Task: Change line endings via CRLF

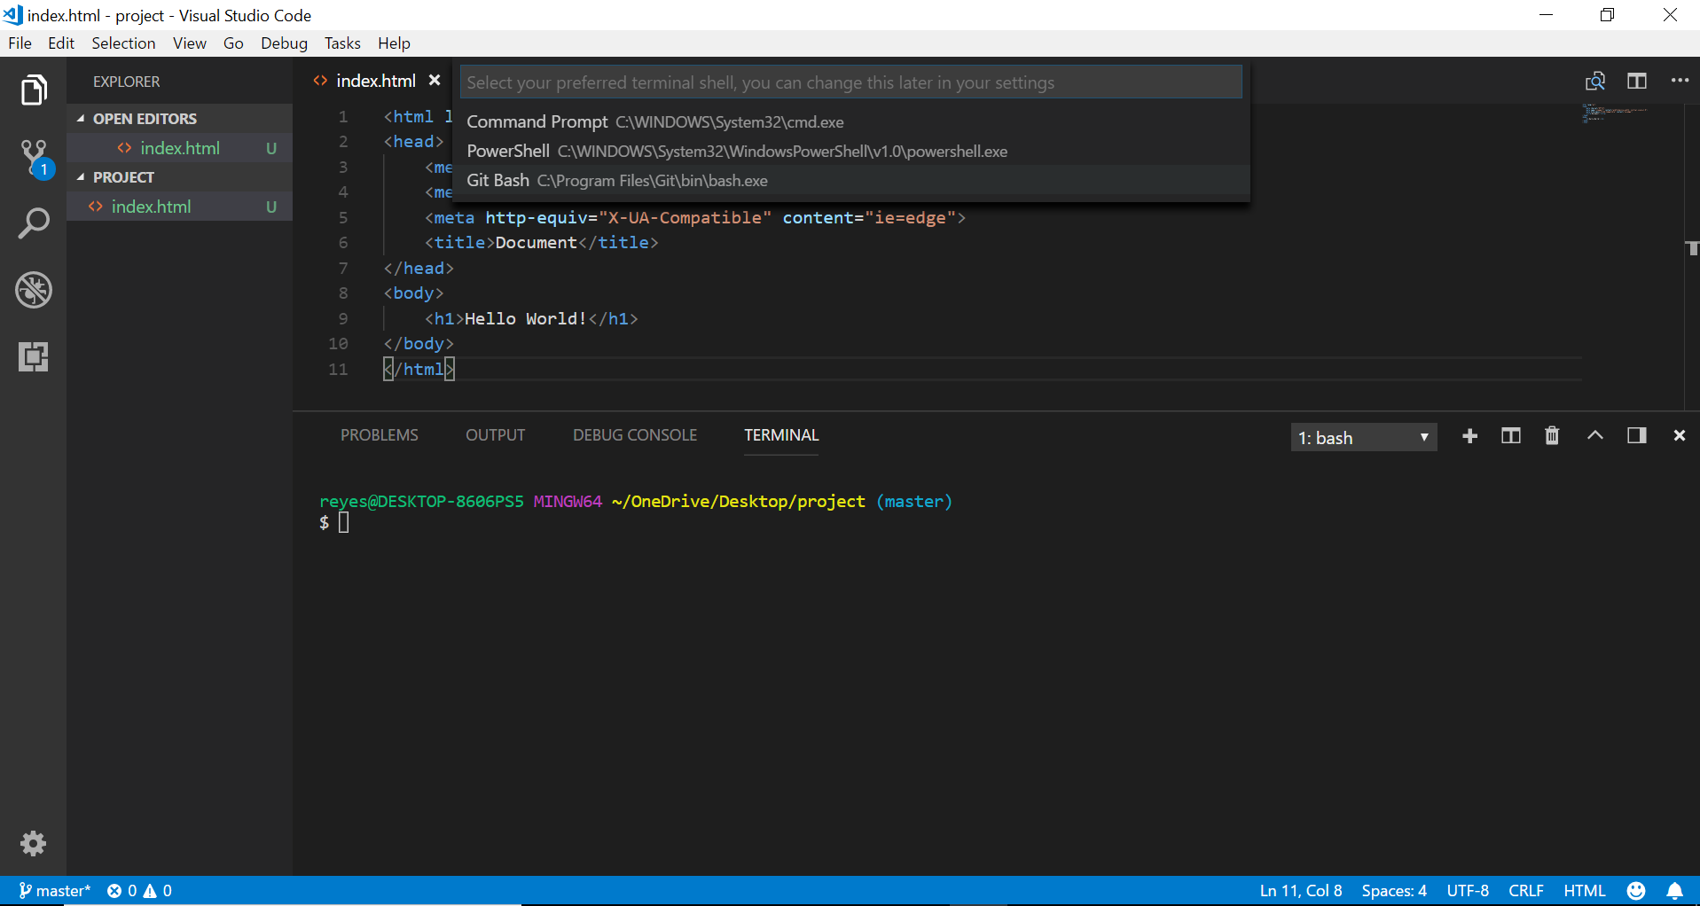Action: pyautogui.click(x=1526, y=891)
